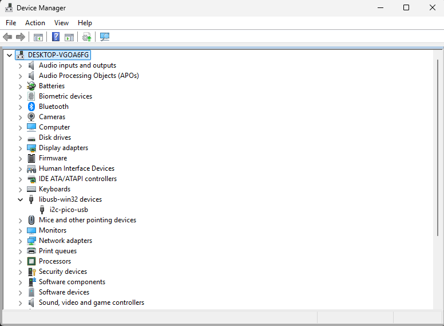
Task: Select the Print queues label
Action: point(58,251)
